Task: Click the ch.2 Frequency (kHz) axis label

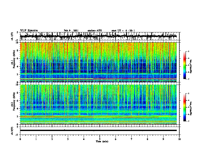Action: 14,101
